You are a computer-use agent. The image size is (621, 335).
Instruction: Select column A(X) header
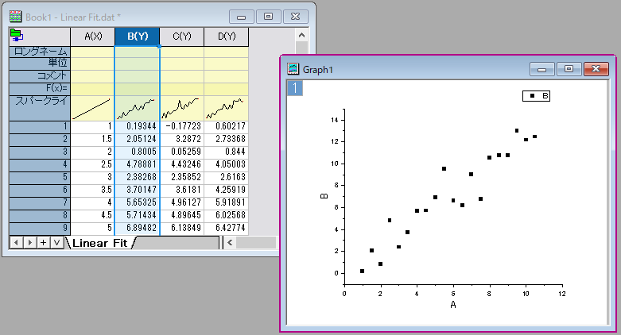pos(93,37)
